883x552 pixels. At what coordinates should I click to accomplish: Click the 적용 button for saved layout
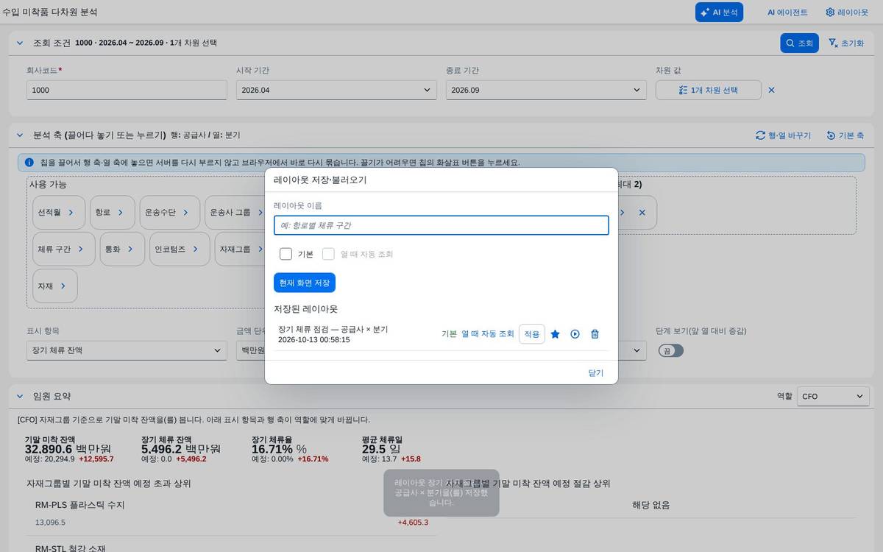(532, 334)
